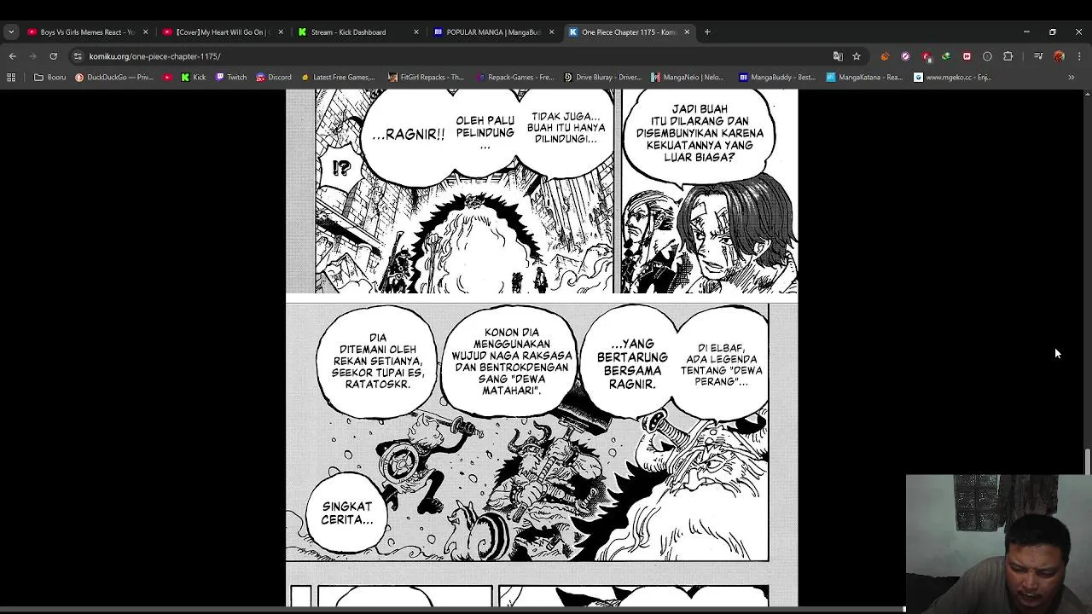Open MangaNelo bookmark
This screenshot has height=614, width=1092.
point(688,77)
